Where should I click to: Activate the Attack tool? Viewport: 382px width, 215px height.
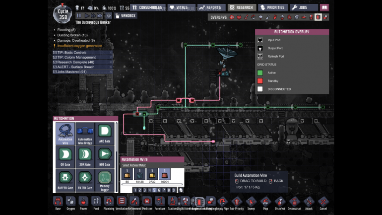(x=309, y=203)
